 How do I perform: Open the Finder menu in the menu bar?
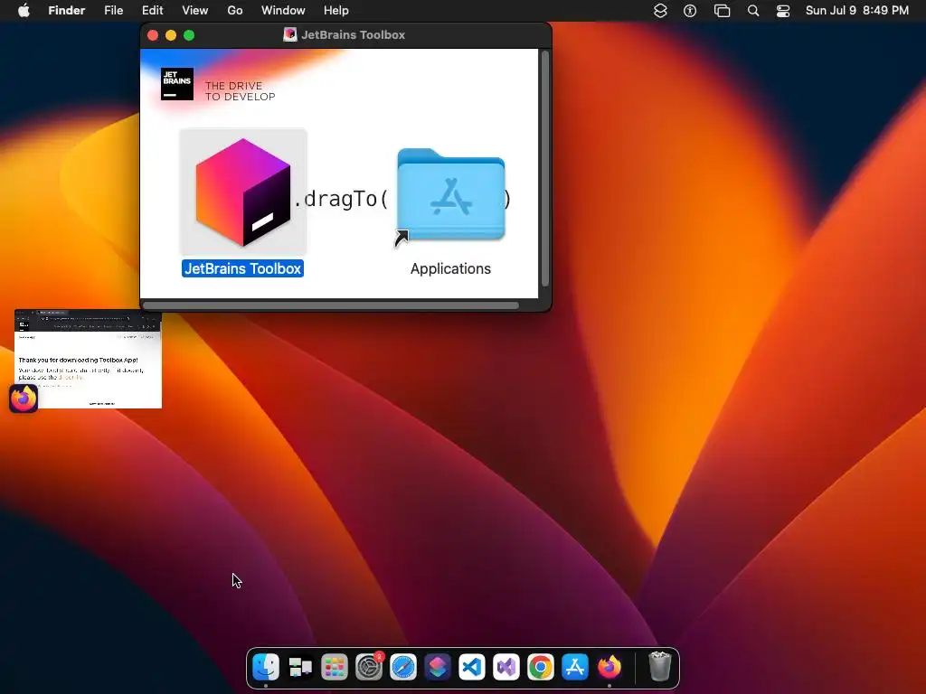click(x=67, y=11)
